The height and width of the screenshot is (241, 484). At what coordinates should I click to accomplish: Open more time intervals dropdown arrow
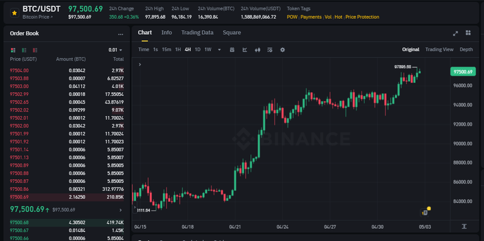[219, 50]
